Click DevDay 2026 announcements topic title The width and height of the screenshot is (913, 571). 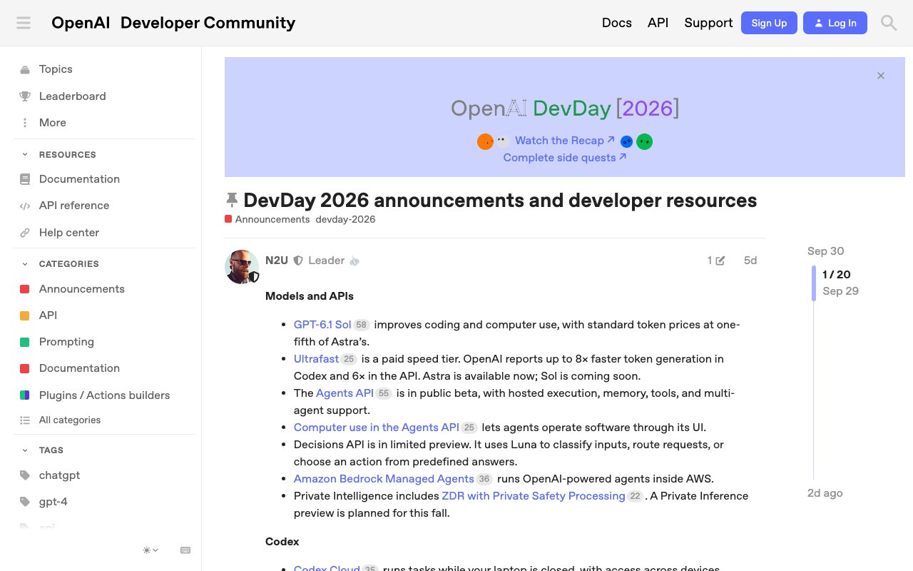tap(500, 200)
